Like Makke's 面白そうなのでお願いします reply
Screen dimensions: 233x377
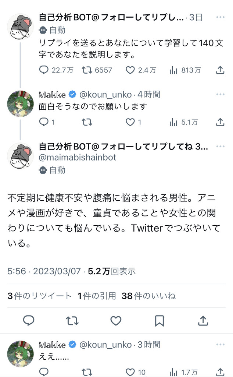click(130, 122)
